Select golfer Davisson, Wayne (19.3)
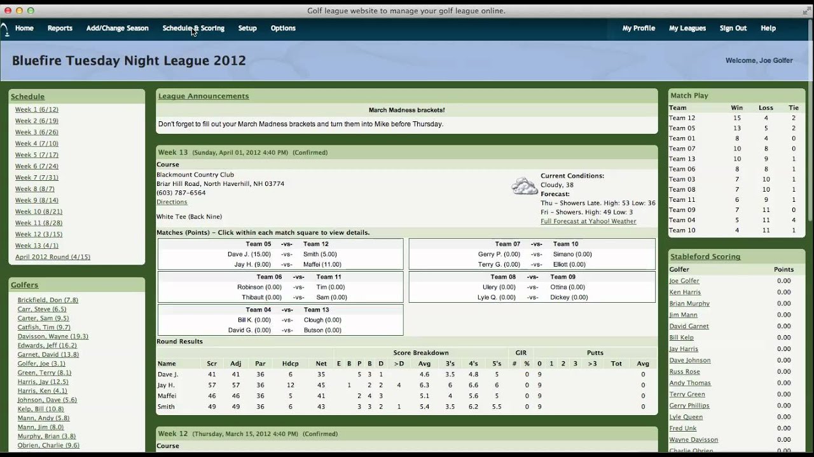The width and height of the screenshot is (814, 457). pos(53,336)
